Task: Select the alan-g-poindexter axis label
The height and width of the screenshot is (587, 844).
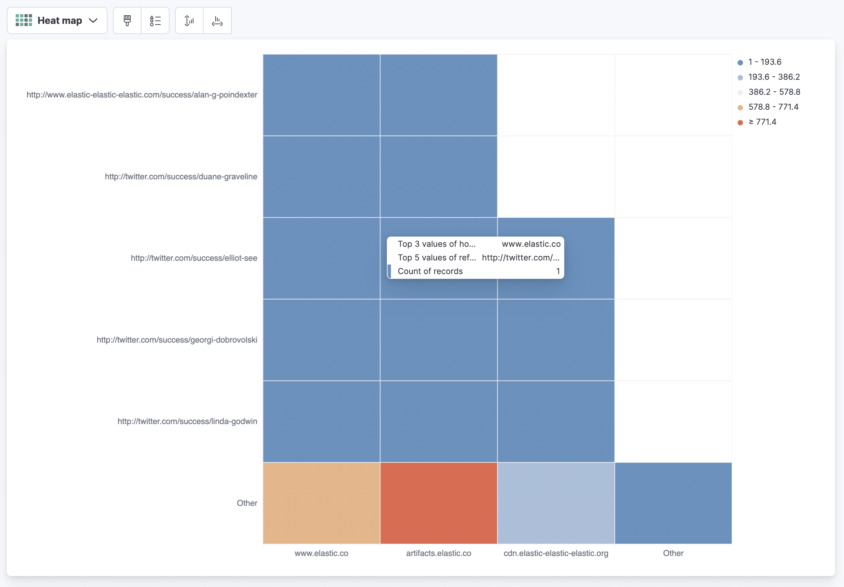Action: [142, 95]
